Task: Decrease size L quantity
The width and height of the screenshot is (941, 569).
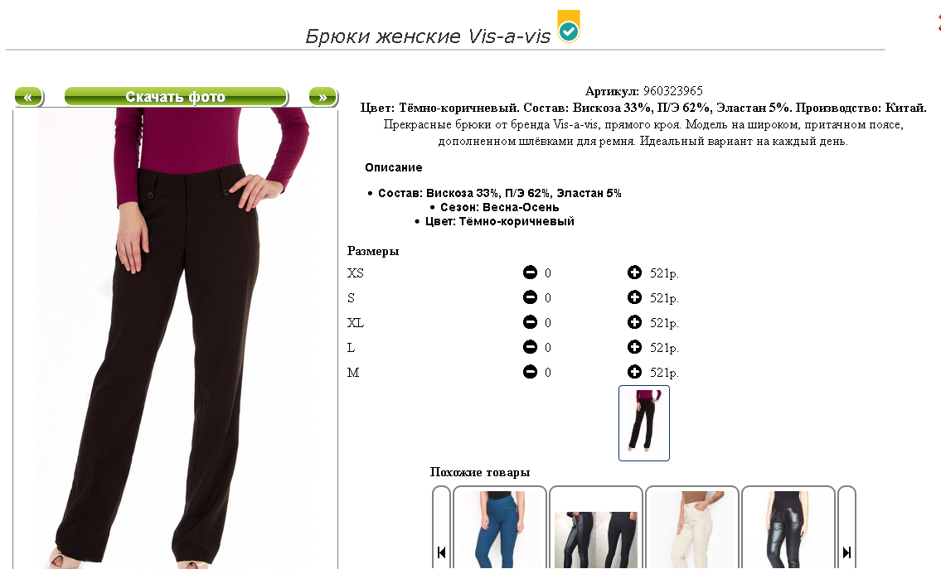Action: click(530, 347)
